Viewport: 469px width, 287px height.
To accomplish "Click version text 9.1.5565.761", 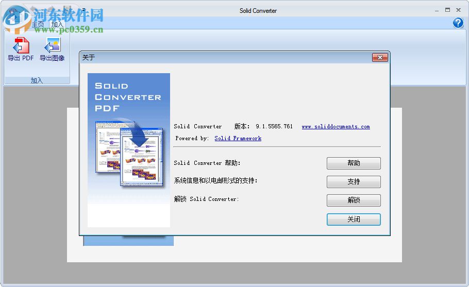I will point(274,126).
